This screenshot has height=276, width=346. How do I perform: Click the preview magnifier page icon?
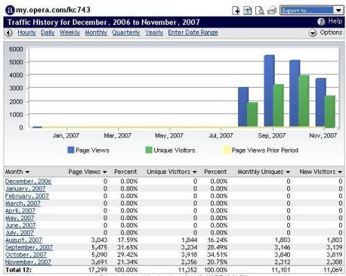click(x=259, y=10)
